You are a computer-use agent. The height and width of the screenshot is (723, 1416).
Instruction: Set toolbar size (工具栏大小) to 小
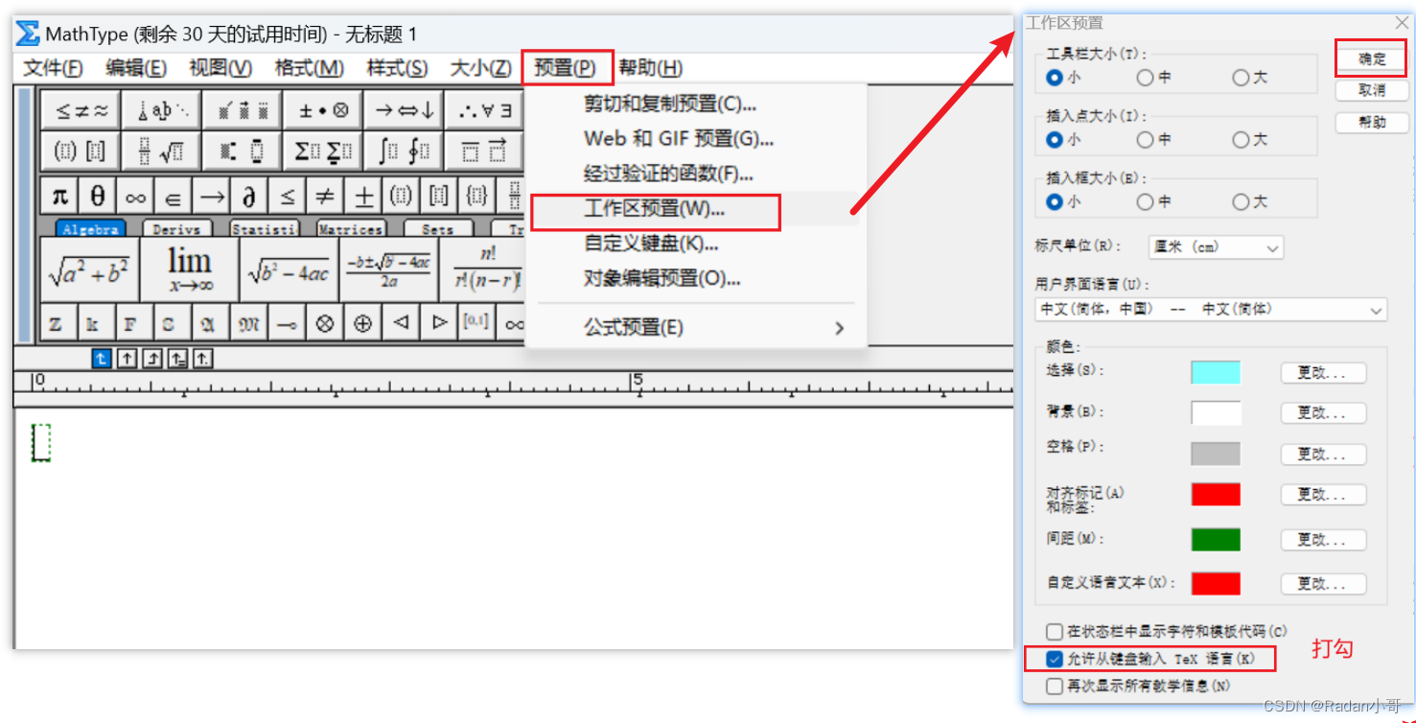click(1063, 77)
